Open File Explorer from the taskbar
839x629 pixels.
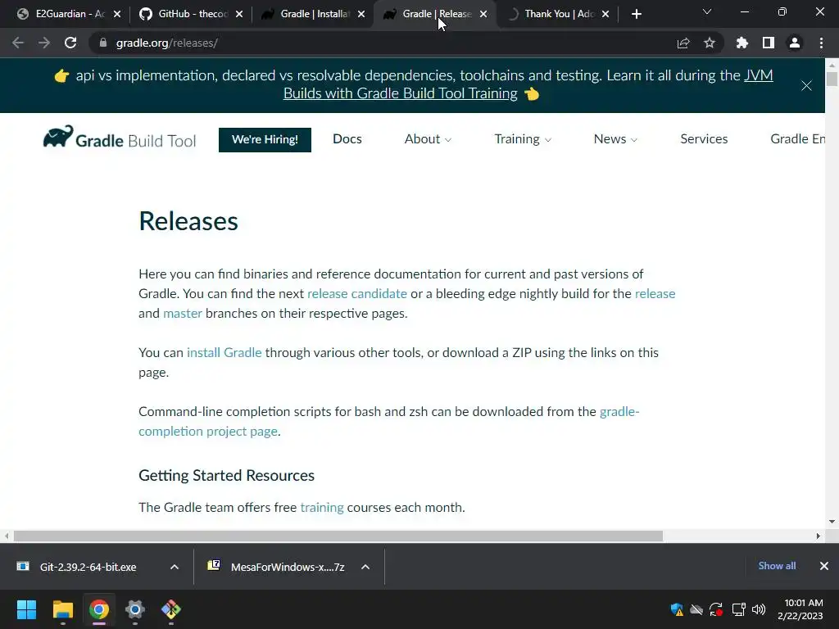(x=62, y=609)
